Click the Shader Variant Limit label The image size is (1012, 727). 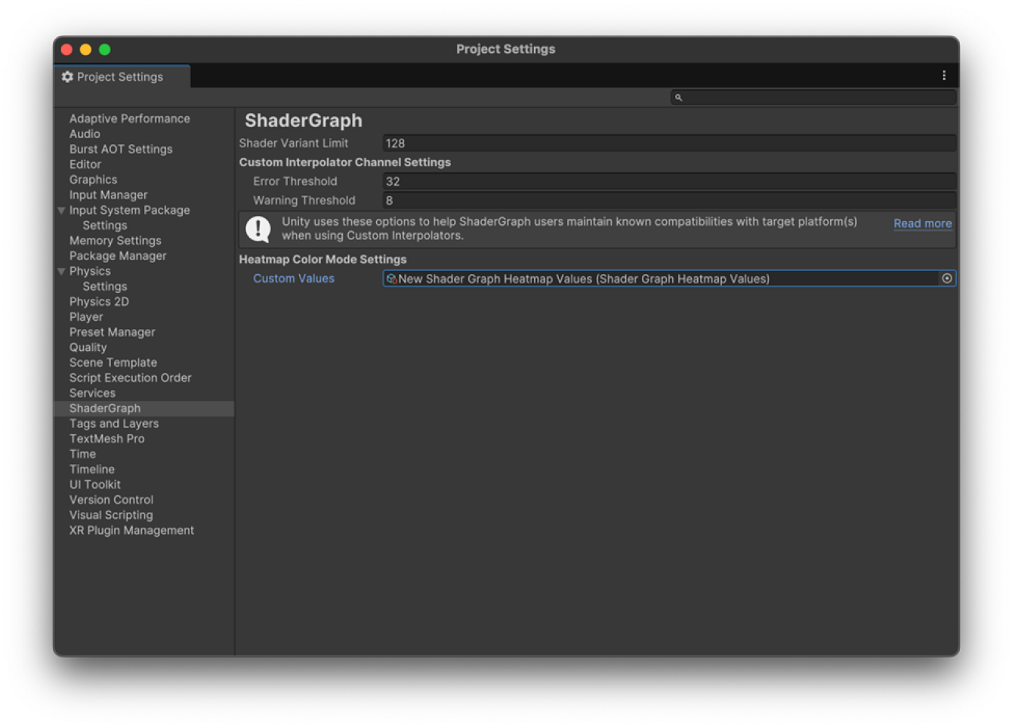(x=294, y=143)
